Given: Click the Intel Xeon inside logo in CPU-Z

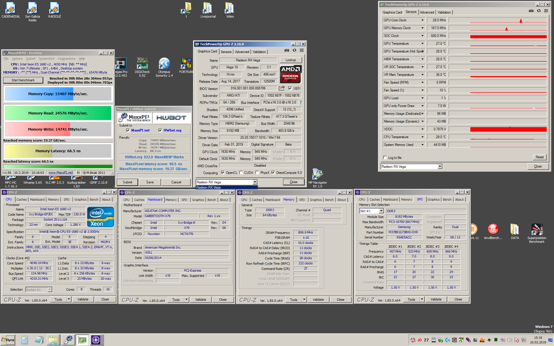Looking at the screenshot, I should [100, 217].
